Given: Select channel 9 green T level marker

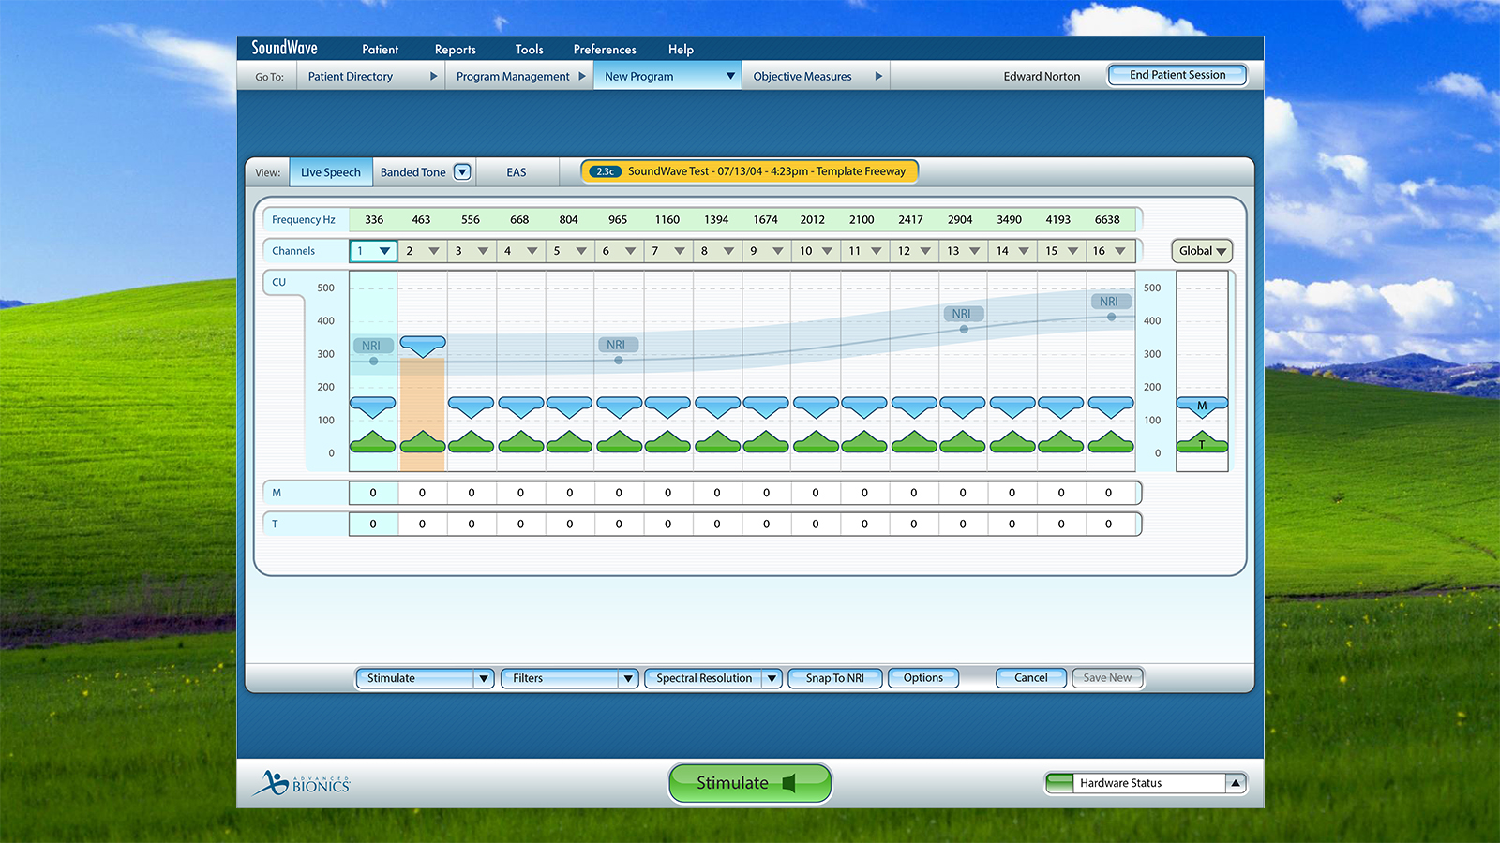Looking at the screenshot, I should [766, 442].
